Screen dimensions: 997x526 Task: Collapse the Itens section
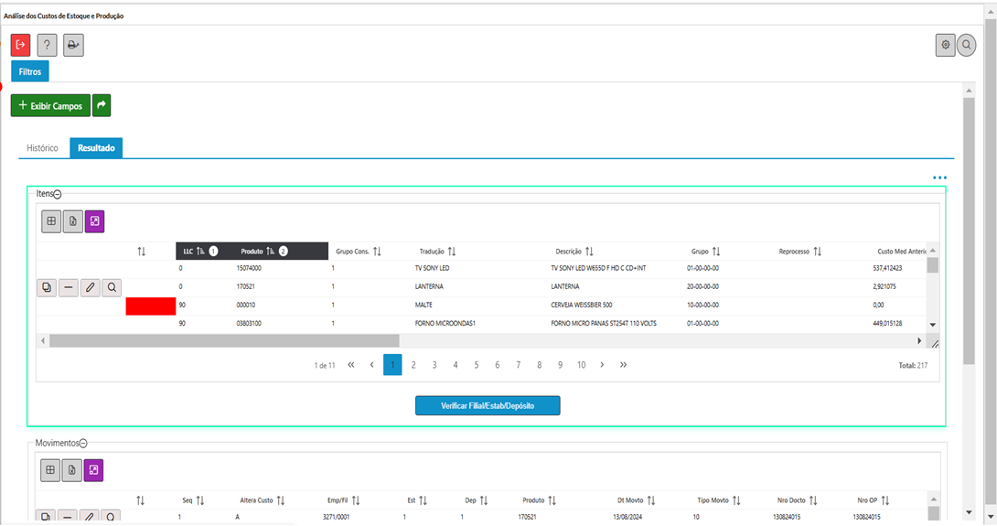(58, 194)
